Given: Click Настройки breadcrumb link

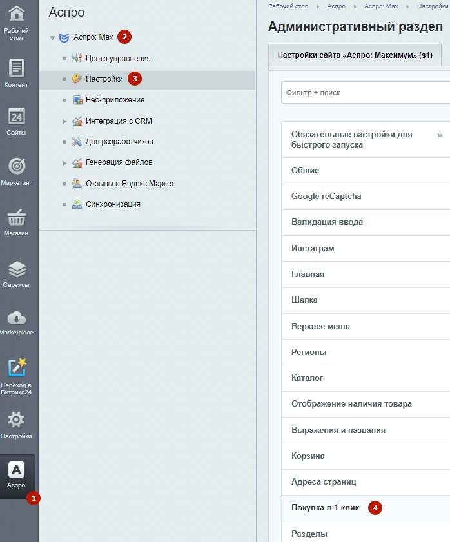Looking at the screenshot, I should tap(433, 6).
